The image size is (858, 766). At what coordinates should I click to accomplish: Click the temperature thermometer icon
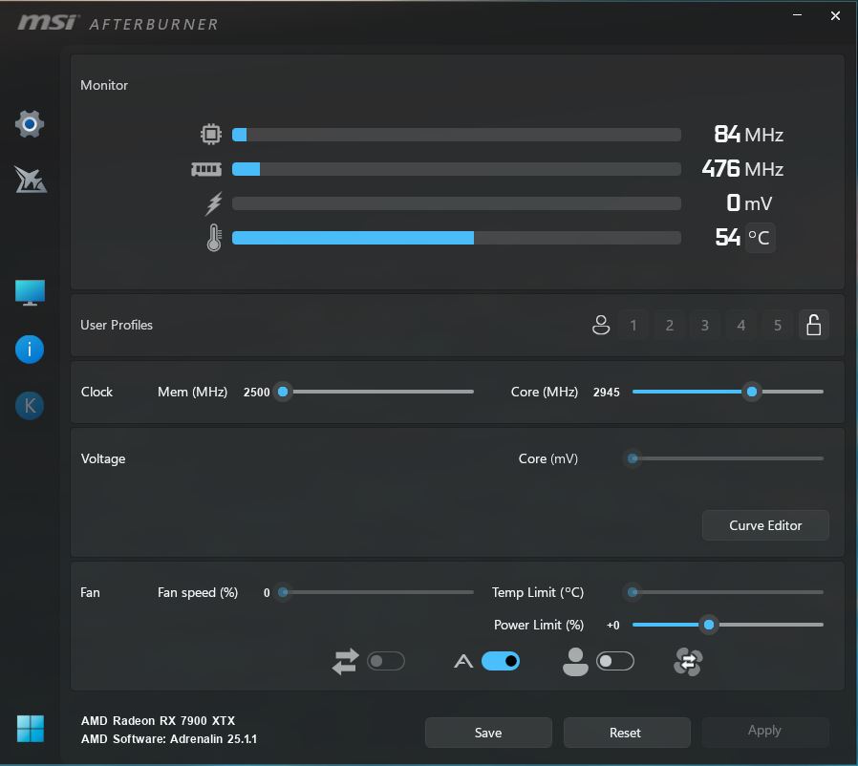(214, 238)
